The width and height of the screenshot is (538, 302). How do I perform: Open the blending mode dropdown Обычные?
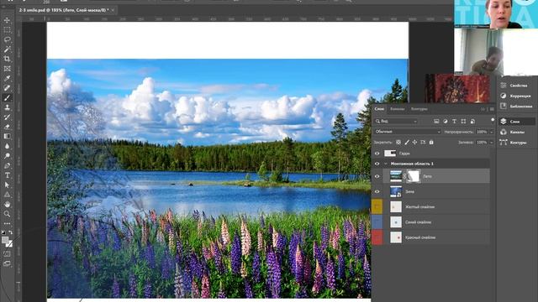point(407,132)
